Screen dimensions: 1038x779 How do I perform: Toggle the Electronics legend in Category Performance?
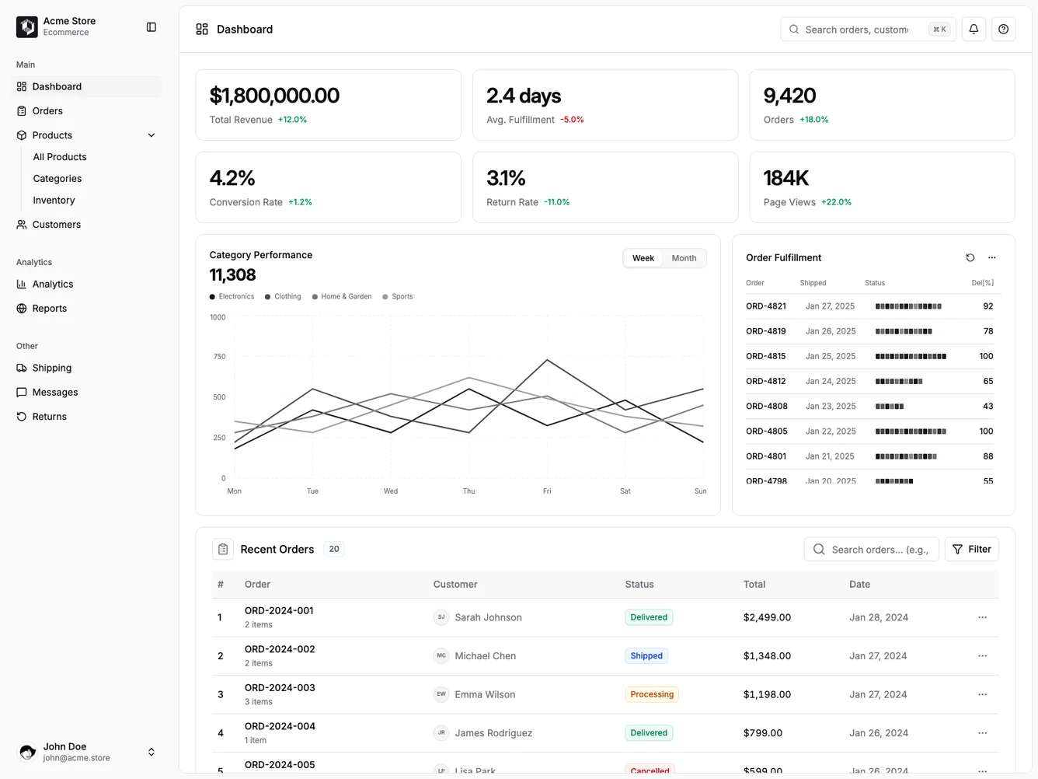tap(231, 296)
